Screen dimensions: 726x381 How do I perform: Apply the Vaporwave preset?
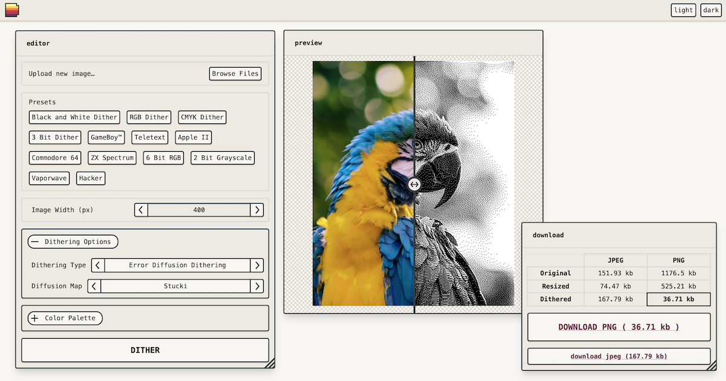[50, 178]
